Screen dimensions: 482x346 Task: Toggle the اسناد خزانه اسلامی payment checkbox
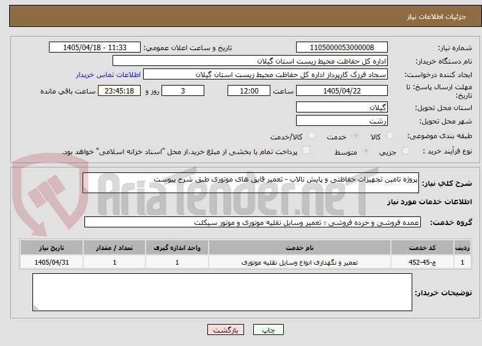[306, 150]
